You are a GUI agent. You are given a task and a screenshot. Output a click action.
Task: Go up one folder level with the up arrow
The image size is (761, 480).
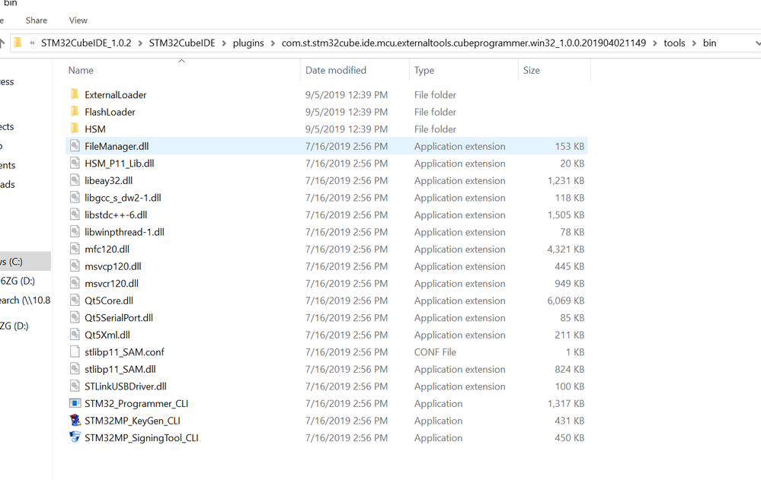(x=2, y=43)
